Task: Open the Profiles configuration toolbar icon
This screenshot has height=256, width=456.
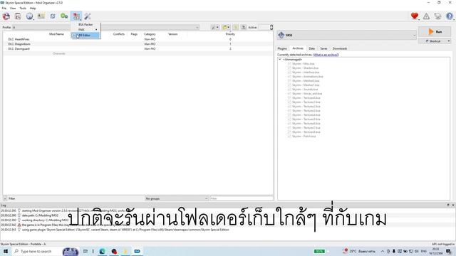Action: pos(41,16)
